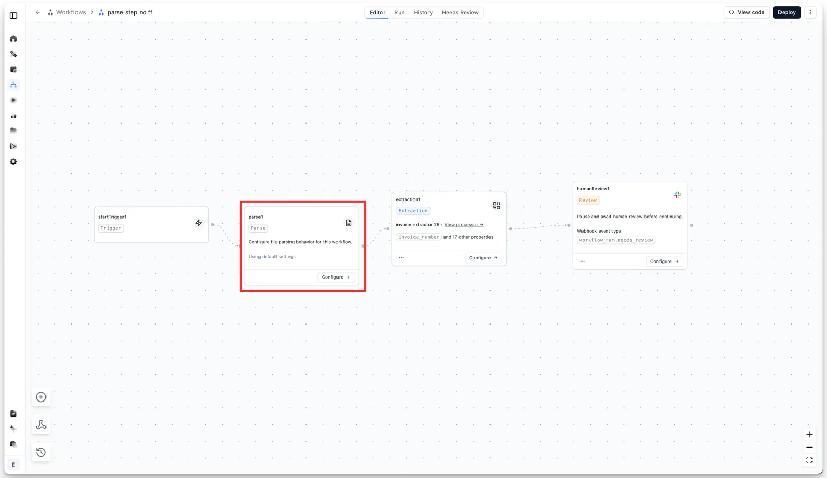Configure the parse1 step
This screenshot has width=827, height=478.
pos(336,277)
